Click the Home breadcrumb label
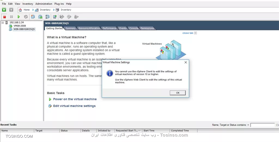279x142 pixels. [27, 10]
